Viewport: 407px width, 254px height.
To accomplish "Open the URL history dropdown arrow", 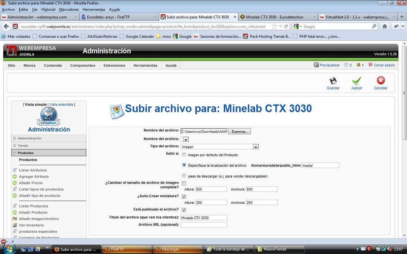I will (x=280, y=27).
